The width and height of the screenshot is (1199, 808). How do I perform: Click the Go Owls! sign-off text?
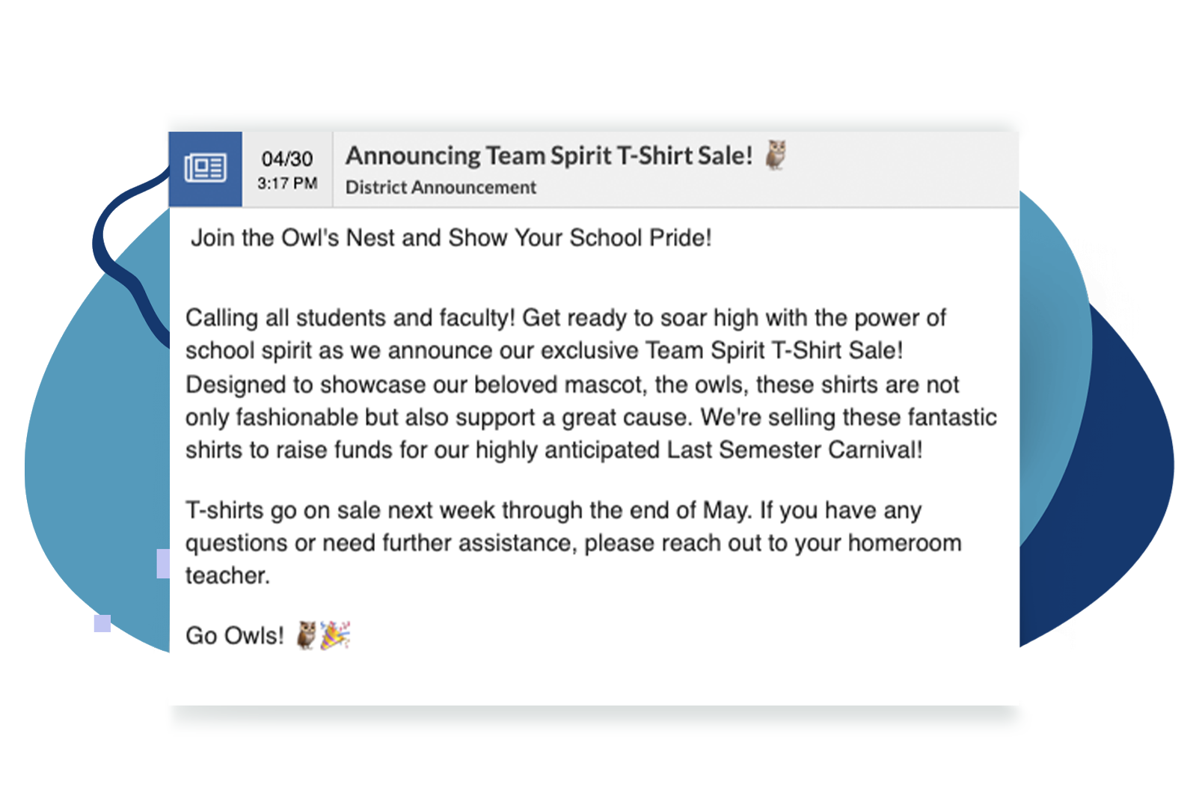click(x=235, y=636)
